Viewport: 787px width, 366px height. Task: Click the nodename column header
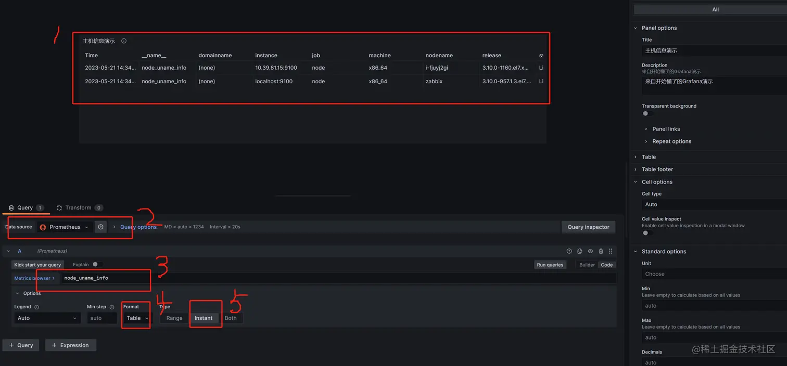439,56
